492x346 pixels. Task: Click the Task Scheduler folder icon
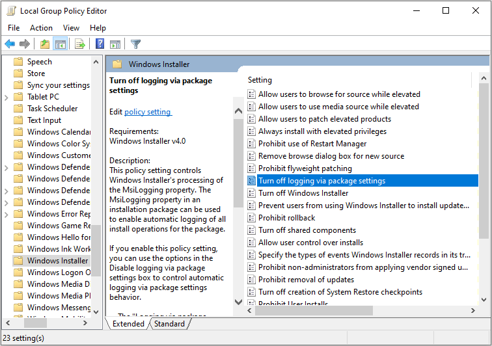click(18, 108)
